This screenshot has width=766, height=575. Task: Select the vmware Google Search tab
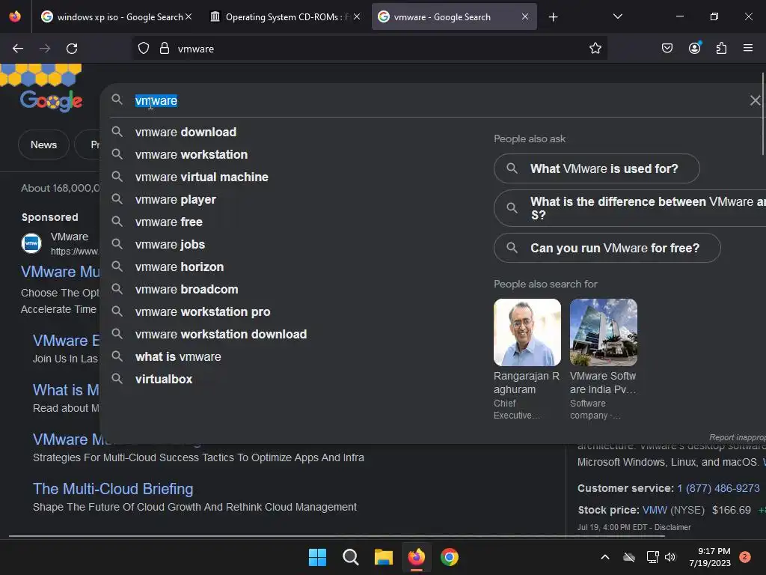(x=454, y=16)
